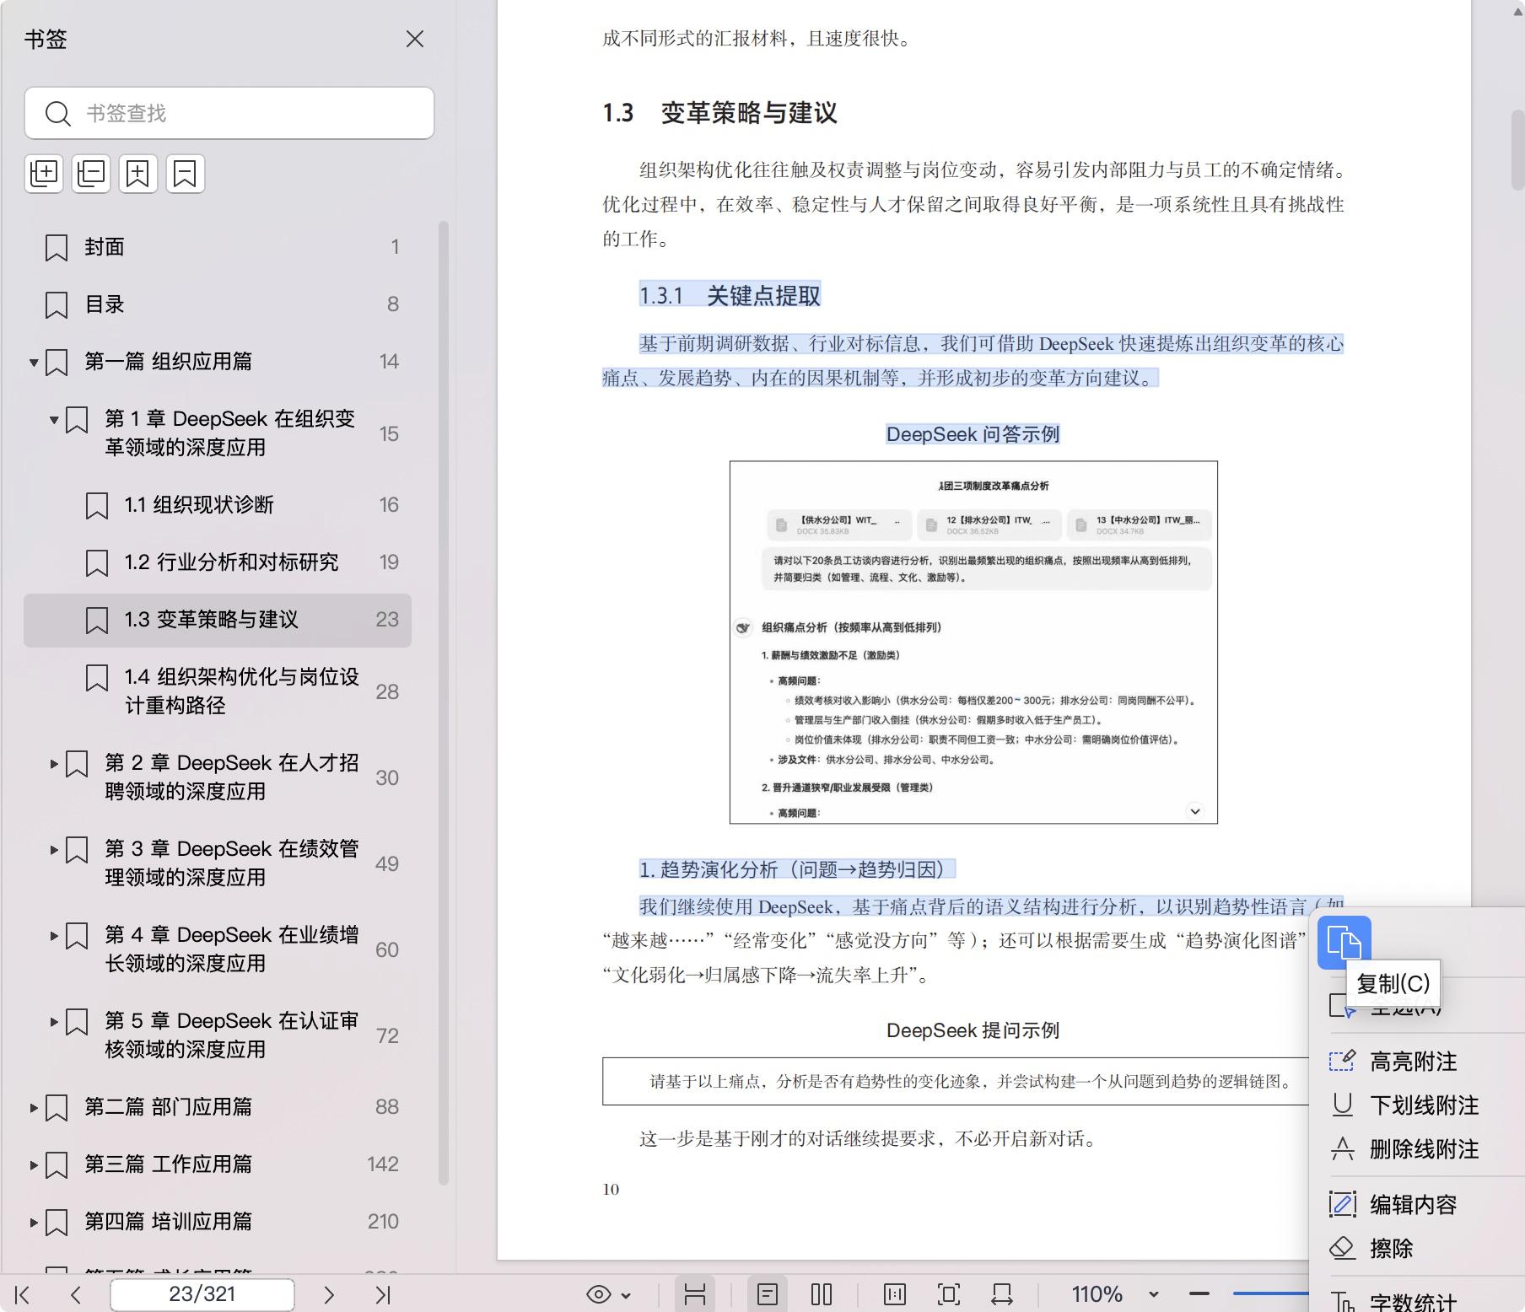Screen dimensions: 1525x1312
Task: Click the embedded DeepSeek 问答示例 image
Action: pos(973,643)
